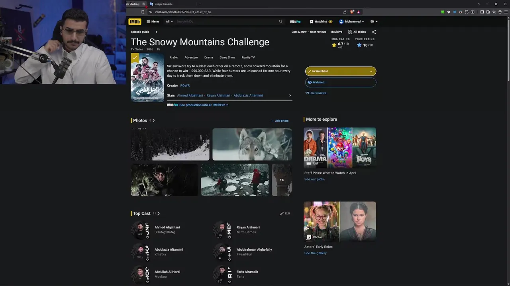Select the Reality TV genre chip
This screenshot has height=286, width=510.
(x=248, y=58)
